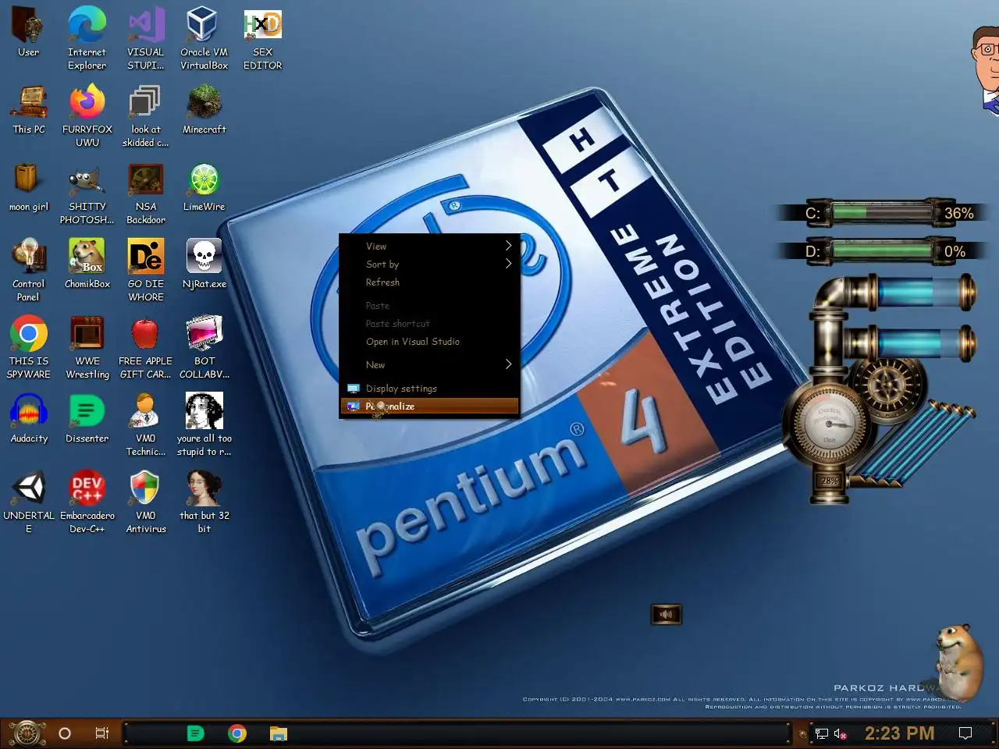Image resolution: width=999 pixels, height=749 pixels.
Task: Click the D: drive usage bar
Action: coord(882,250)
